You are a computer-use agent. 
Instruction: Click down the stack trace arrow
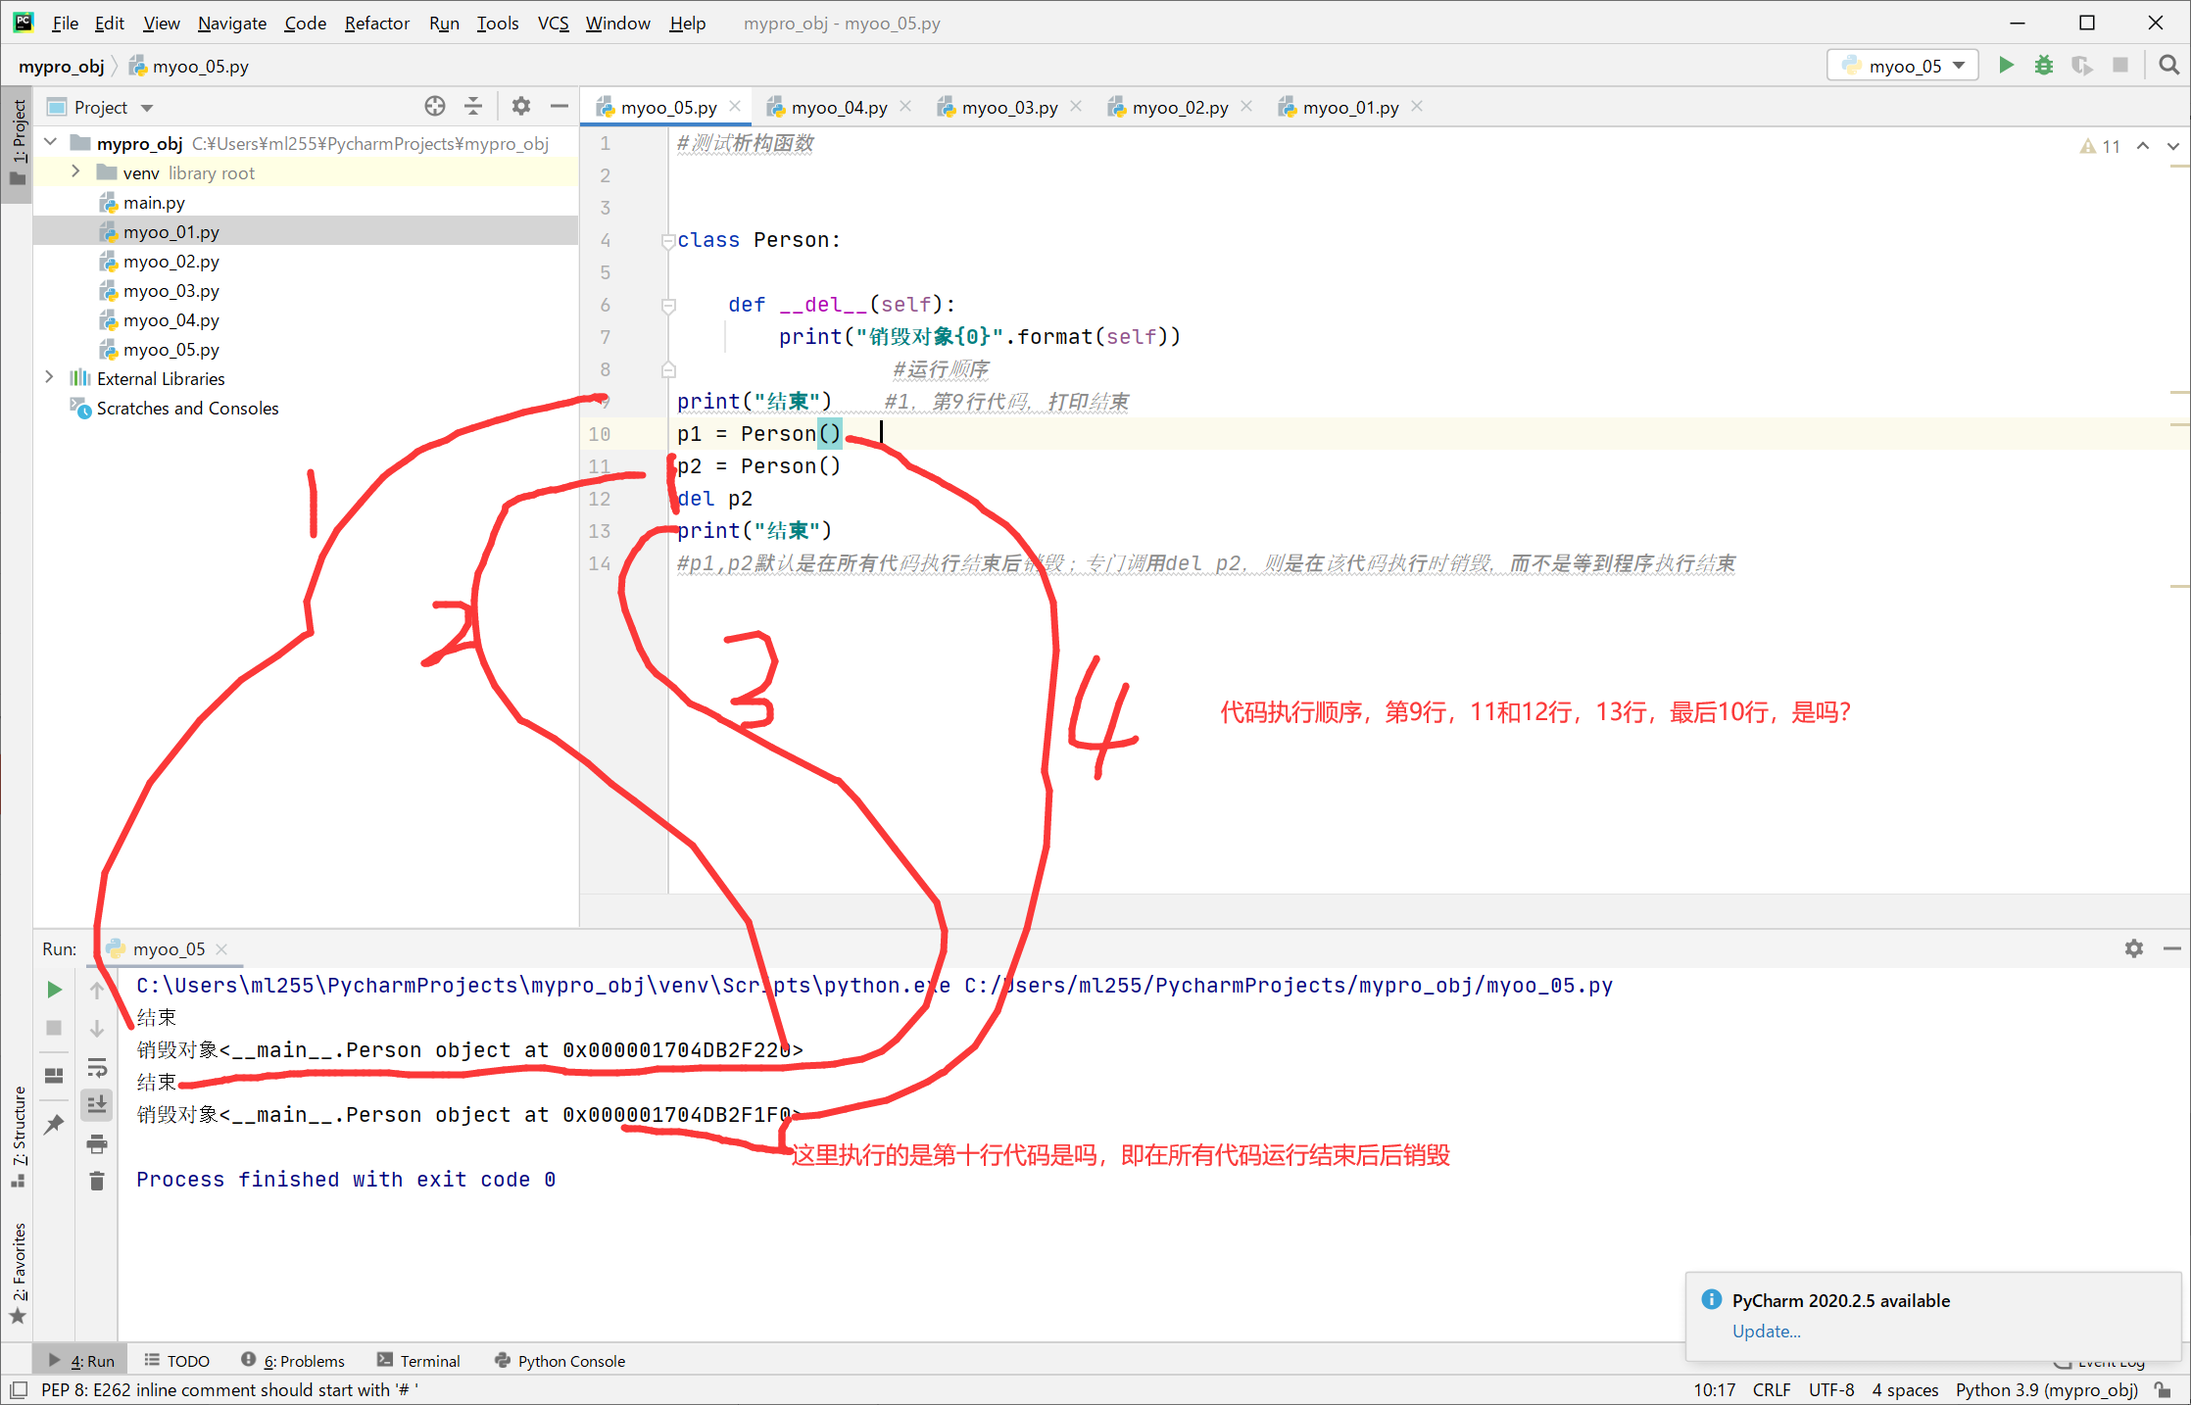[x=97, y=1028]
